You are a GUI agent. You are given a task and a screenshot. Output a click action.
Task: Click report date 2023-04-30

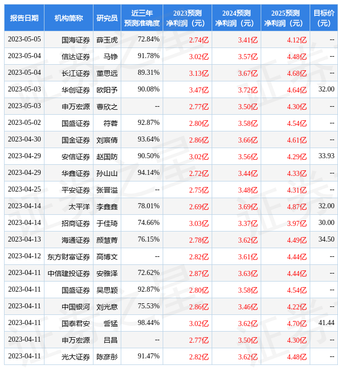[24, 139]
